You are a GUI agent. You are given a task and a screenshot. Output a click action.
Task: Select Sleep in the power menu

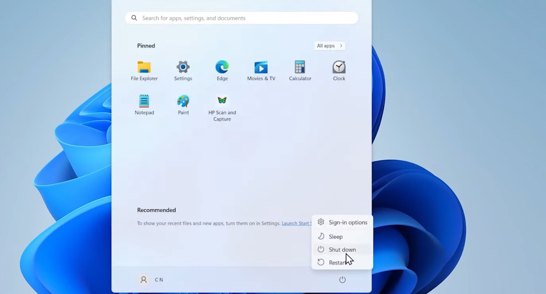click(342, 237)
